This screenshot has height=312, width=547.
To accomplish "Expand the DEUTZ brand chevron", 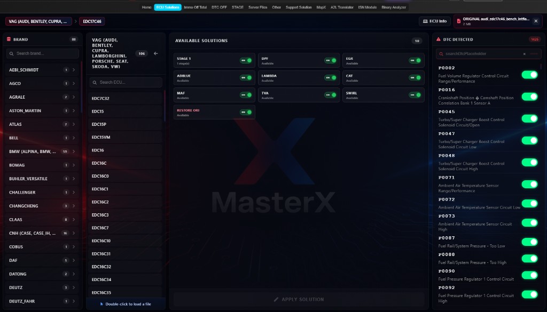I will coord(74,287).
